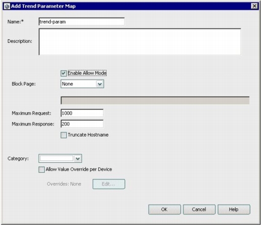Image resolution: width=262 pixels, height=226 pixels.
Task: Click the Maximum Request field
Action: pos(82,113)
